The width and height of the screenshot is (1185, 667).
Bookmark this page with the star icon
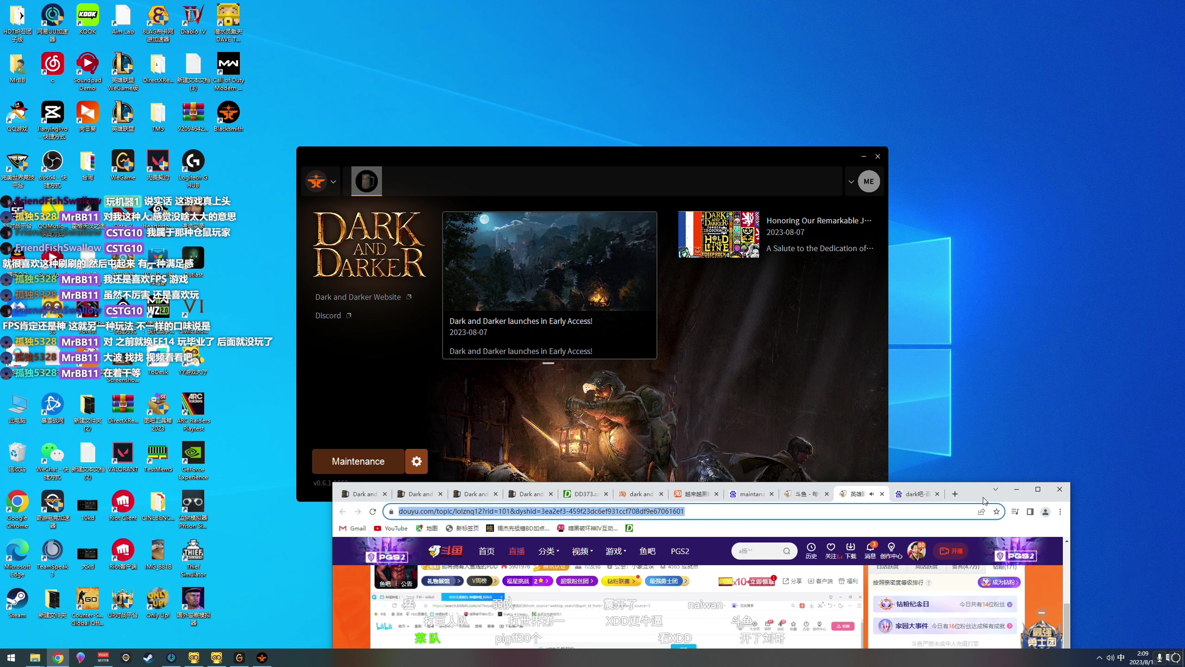point(996,511)
